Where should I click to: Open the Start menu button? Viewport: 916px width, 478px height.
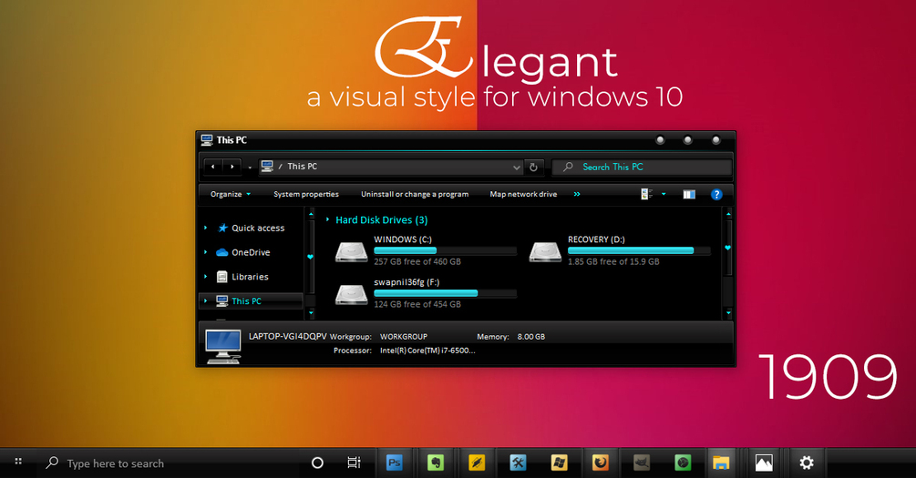18,462
